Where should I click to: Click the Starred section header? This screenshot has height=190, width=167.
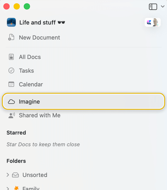click(16, 133)
